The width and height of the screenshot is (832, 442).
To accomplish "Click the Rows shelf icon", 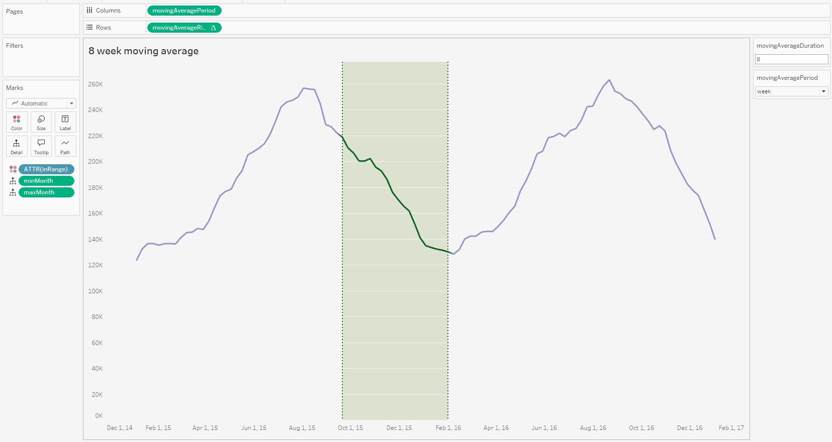I will [89, 28].
